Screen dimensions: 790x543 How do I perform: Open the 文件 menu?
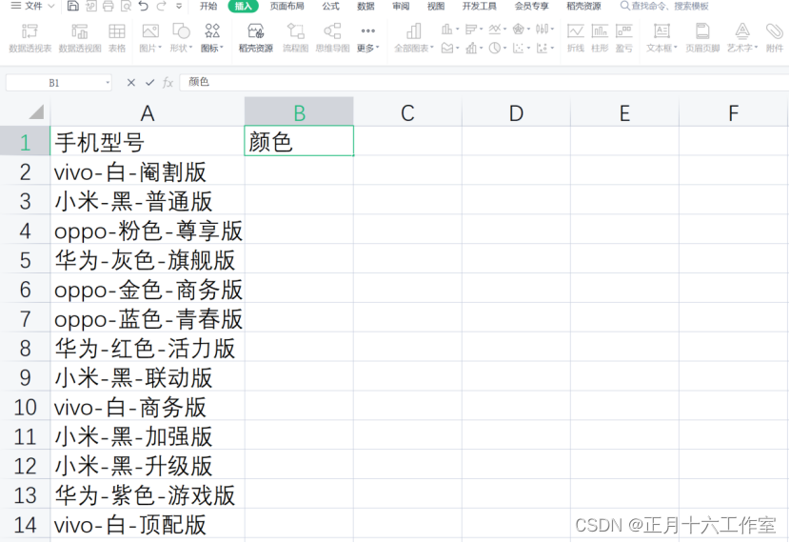pos(33,6)
